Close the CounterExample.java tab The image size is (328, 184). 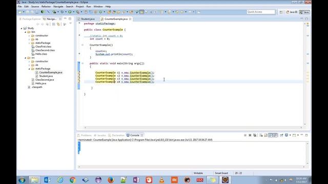point(130,19)
